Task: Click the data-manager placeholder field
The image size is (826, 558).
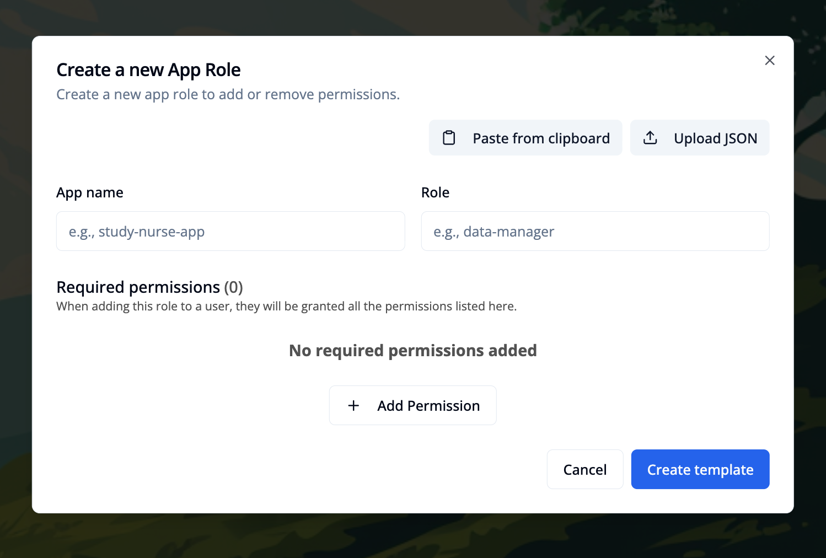Action: (595, 231)
